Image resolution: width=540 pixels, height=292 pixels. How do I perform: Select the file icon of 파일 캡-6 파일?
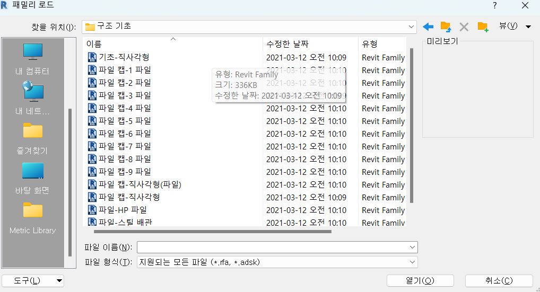pos(92,134)
